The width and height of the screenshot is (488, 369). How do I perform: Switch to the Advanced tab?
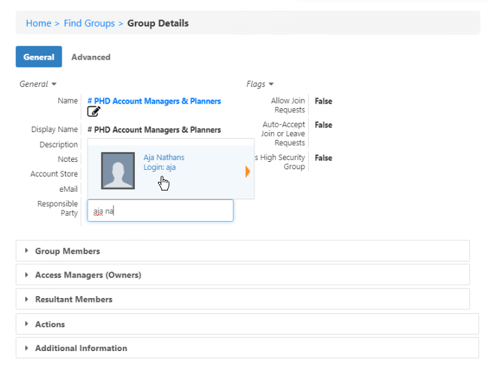(91, 57)
